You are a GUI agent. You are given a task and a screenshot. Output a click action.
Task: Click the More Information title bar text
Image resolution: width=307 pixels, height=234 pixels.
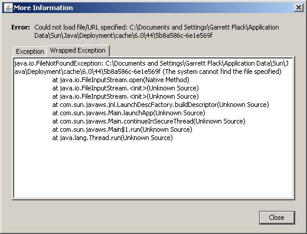(43, 8)
